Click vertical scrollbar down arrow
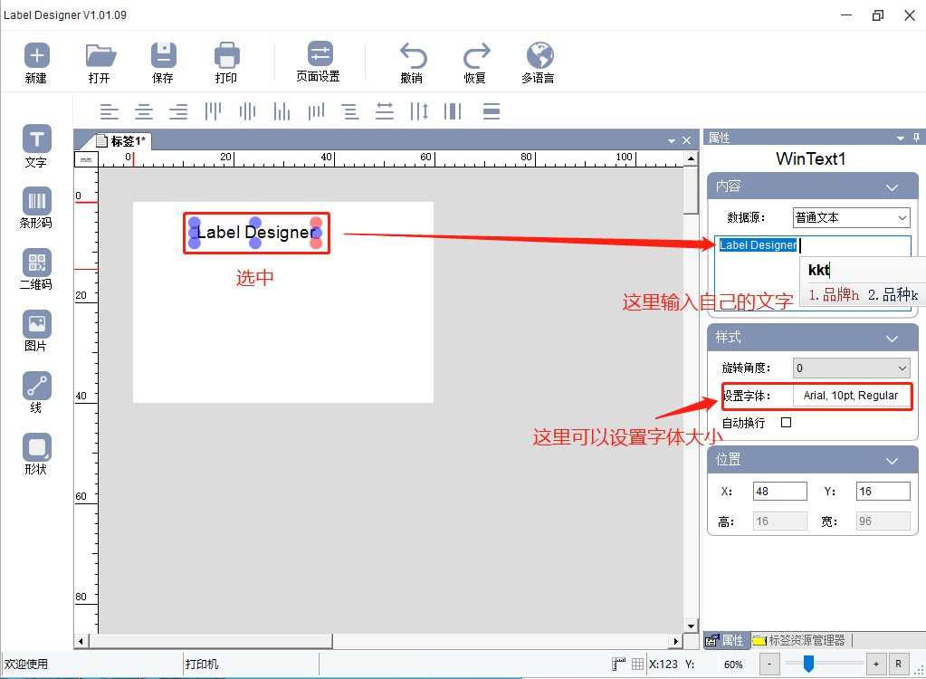This screenshot has height=679, width=926. [691, 626]
